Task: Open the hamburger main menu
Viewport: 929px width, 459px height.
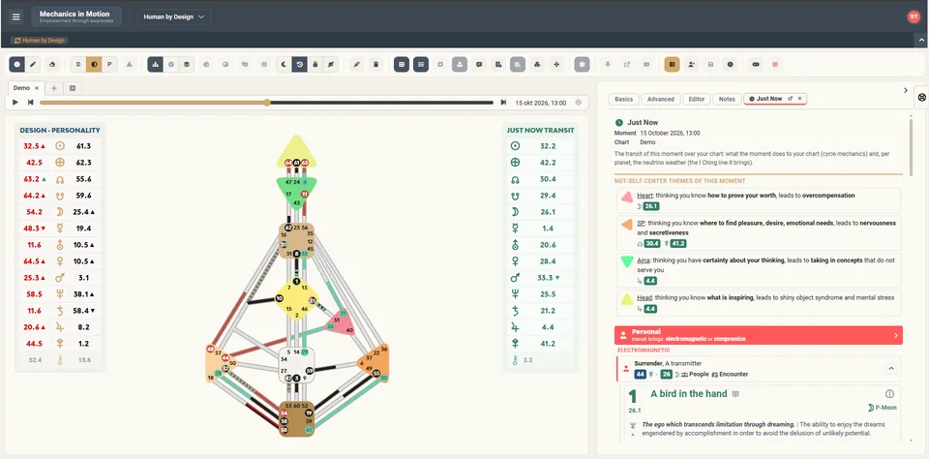Action: [x=16, y=16]
